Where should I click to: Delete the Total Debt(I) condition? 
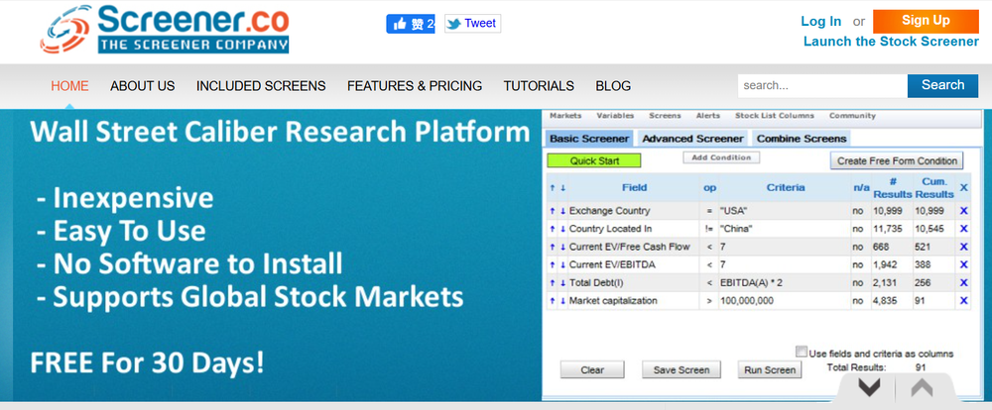(963, 283)
